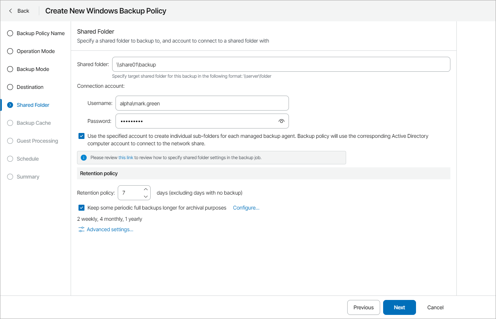This screenshot has height=319, width=496.
Task: Disable keeping periodic full backups for archival
Action: coord(81,207)
